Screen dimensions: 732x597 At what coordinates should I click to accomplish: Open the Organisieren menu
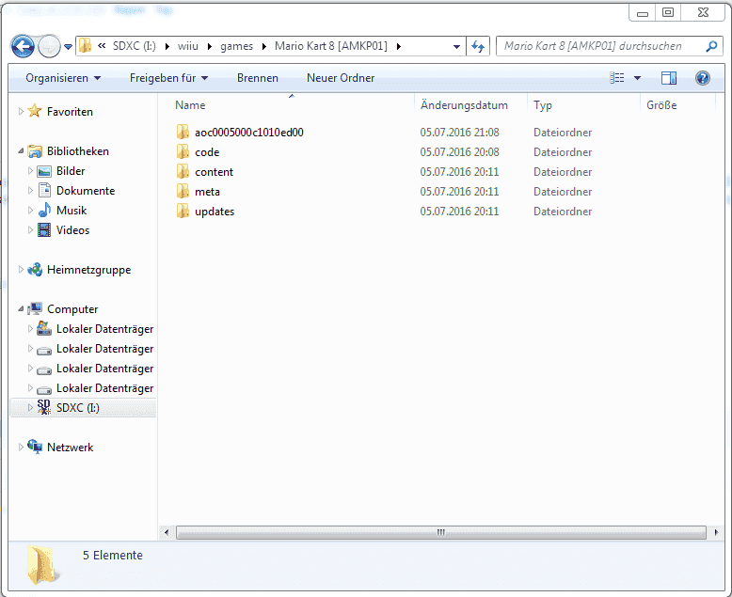63,78
